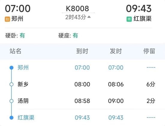Click the orange 始 origin badge icon

tap(7, 19)
